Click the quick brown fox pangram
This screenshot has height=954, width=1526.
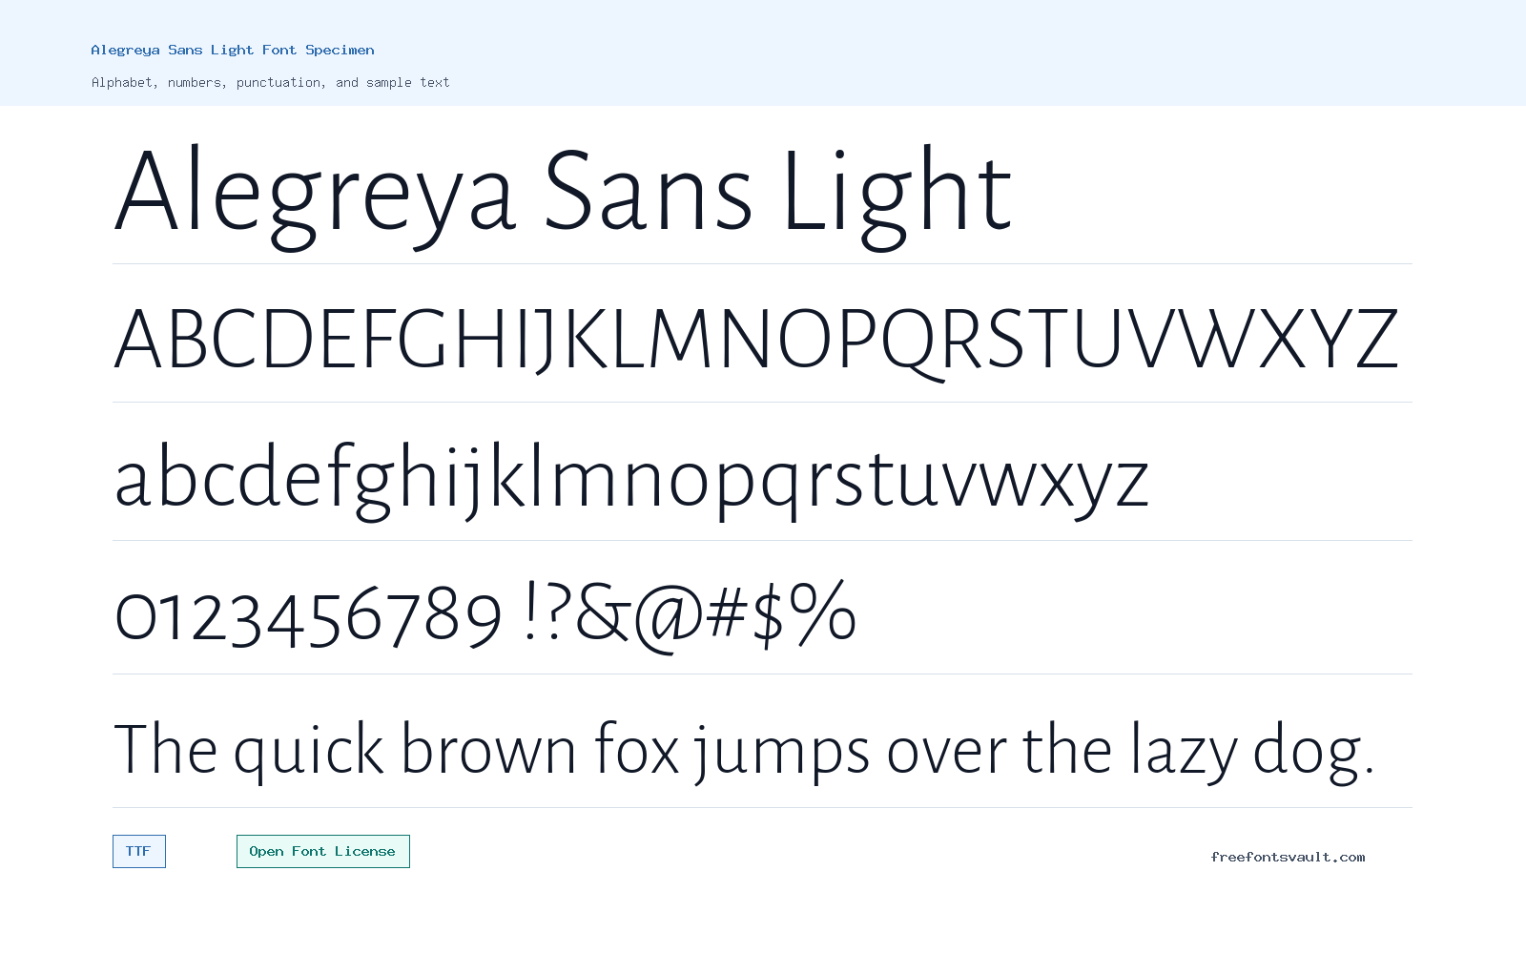click(744, 752)
